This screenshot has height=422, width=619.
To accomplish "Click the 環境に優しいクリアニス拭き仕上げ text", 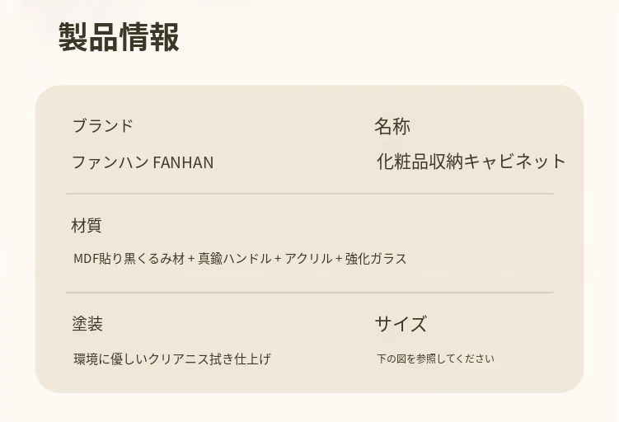I will [x=171, y=359].
